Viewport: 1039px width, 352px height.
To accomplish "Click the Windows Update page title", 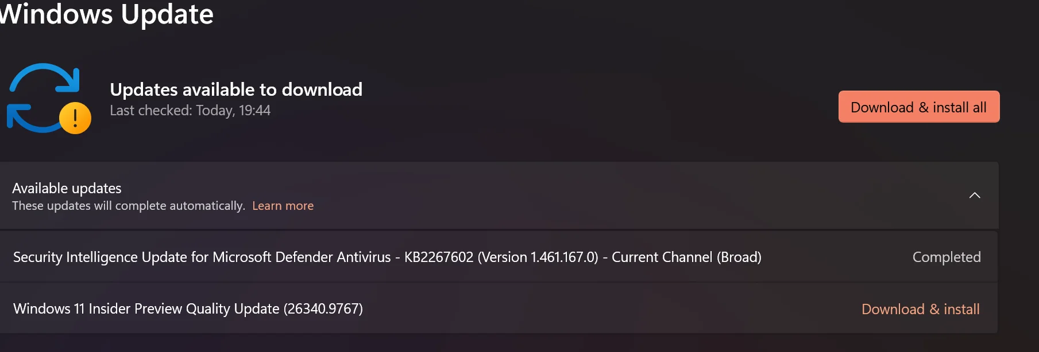I will (106, 14).
